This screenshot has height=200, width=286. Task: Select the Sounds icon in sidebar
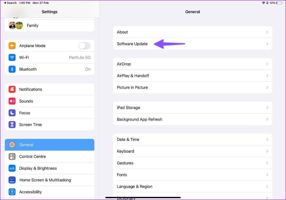point(12,101)
